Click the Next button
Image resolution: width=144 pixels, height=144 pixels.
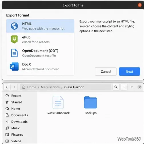pyautogui.click(x=129, y=71)
